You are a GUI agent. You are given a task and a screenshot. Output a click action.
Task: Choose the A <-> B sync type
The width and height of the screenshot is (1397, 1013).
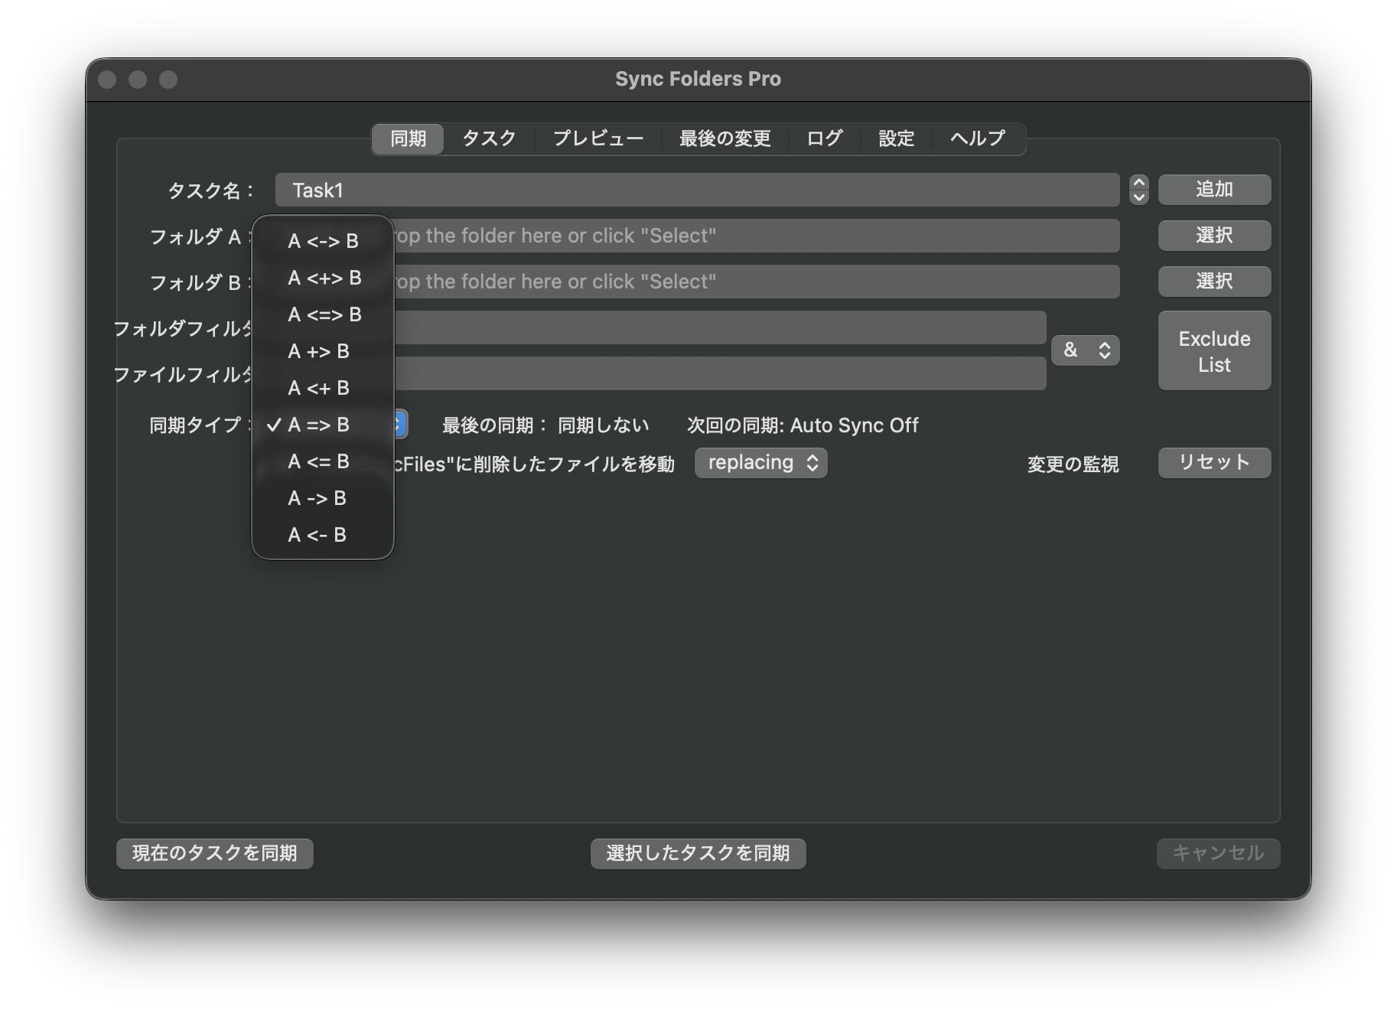click(323, 241)
